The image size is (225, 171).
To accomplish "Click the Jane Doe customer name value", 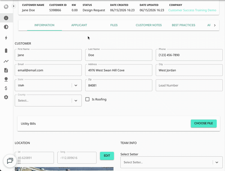I will point(28,10).
